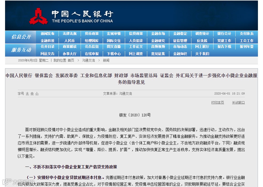
Task: Select 工会工作 in the navigation
Action: [x=246, y=41]
